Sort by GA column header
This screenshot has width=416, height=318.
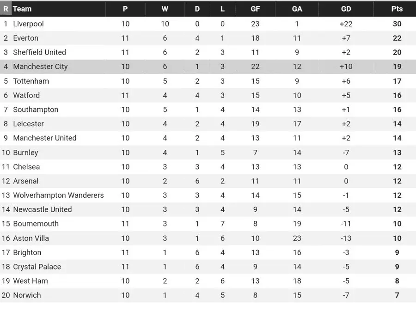coord(297,9)
